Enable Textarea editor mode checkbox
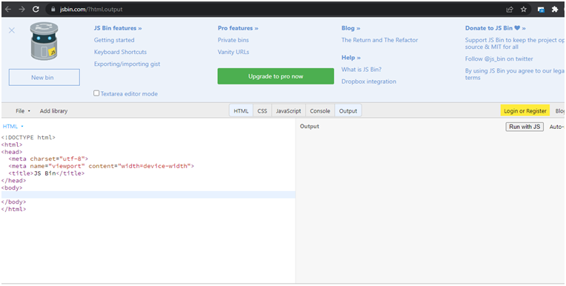The height and width of the screenshot is (286, 566). click(96, 93)
